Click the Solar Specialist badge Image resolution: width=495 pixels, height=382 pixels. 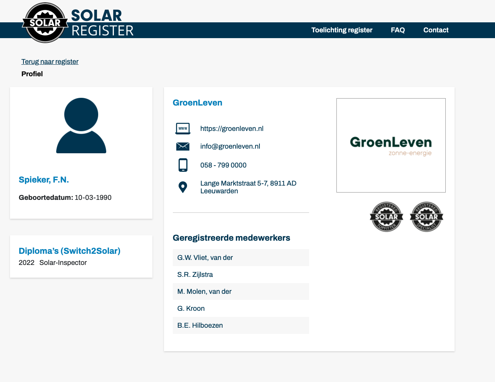tap(426, 217)
